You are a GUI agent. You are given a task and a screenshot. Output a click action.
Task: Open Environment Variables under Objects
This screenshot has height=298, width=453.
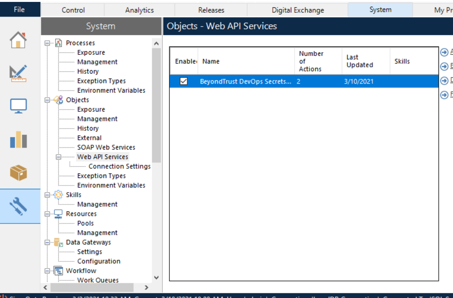[x=111, y=185]
